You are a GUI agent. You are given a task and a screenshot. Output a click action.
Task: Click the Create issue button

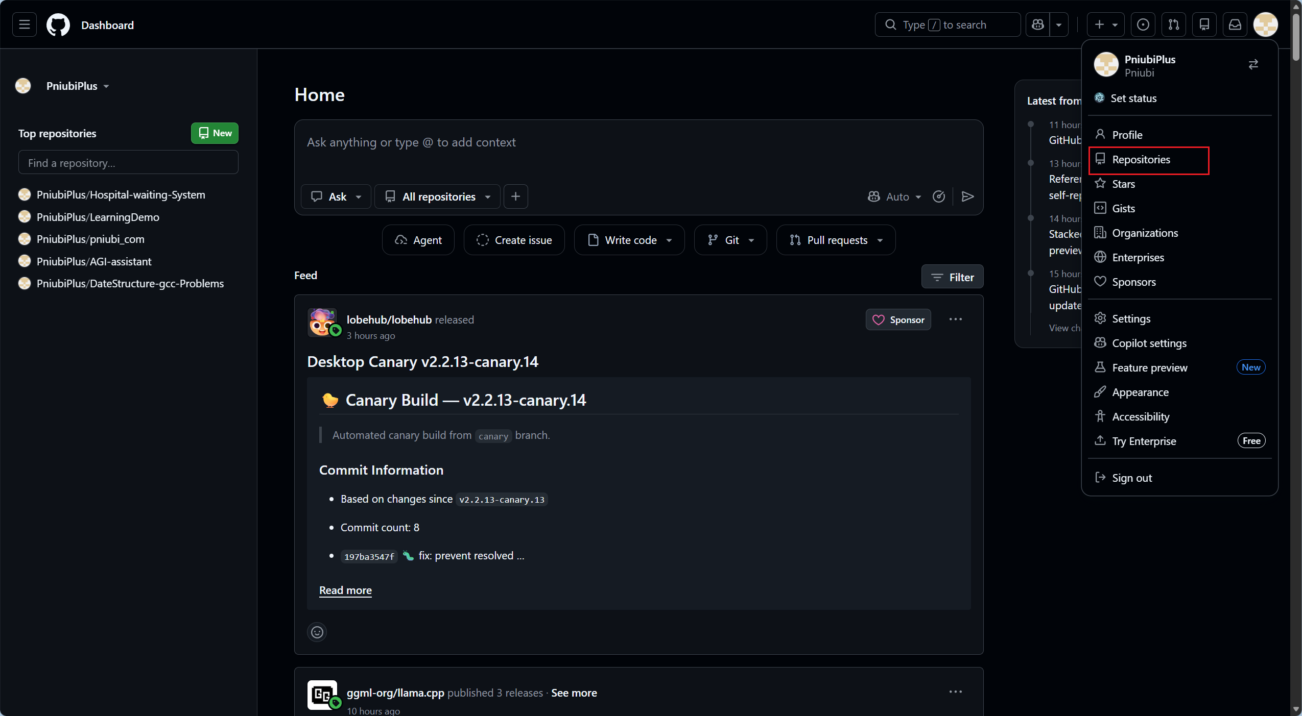[x=514, y=240]
